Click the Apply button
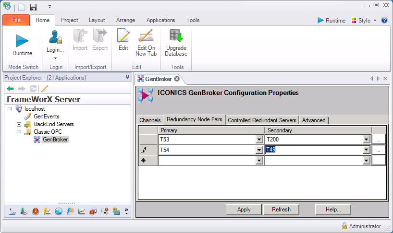 pyautogui.click(x=244, y=210)
